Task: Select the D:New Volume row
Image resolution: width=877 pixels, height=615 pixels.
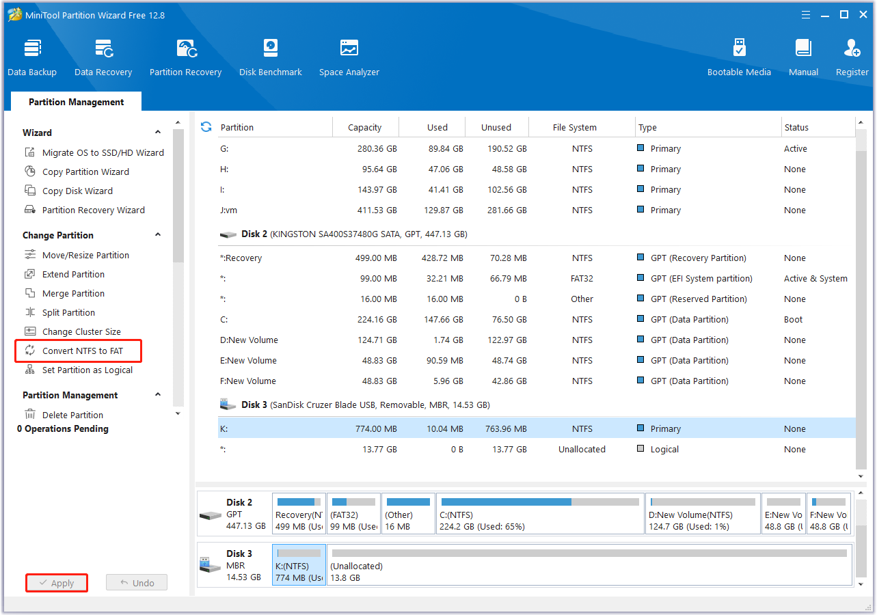Action: tap(536, 340)
